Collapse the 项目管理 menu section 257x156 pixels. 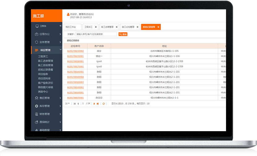click(46, 50)
